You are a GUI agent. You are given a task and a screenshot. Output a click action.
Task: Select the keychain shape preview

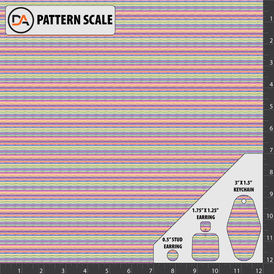point(244,228)
